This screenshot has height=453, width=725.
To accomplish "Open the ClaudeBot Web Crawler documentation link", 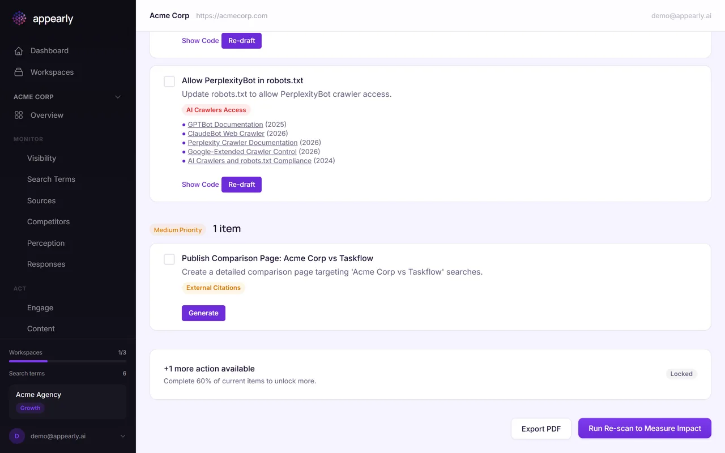I will coord(226,133).
